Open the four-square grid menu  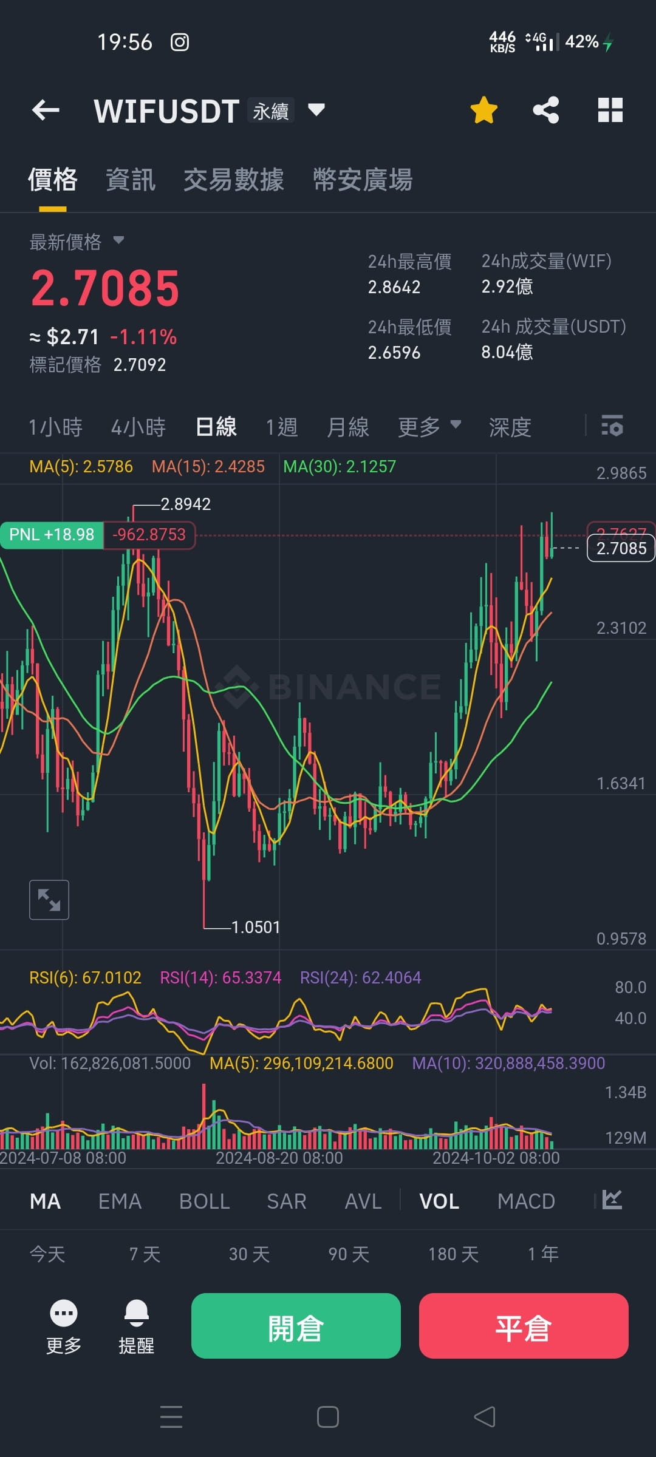point(610,110)
